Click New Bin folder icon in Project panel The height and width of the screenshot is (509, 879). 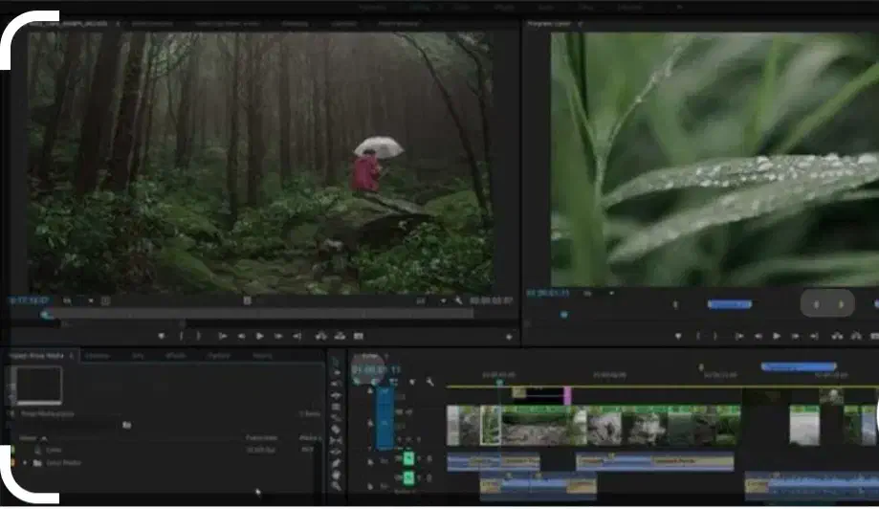126,424
